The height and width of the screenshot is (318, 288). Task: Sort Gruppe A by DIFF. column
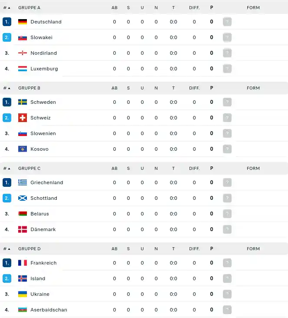(x=194, y=8)
